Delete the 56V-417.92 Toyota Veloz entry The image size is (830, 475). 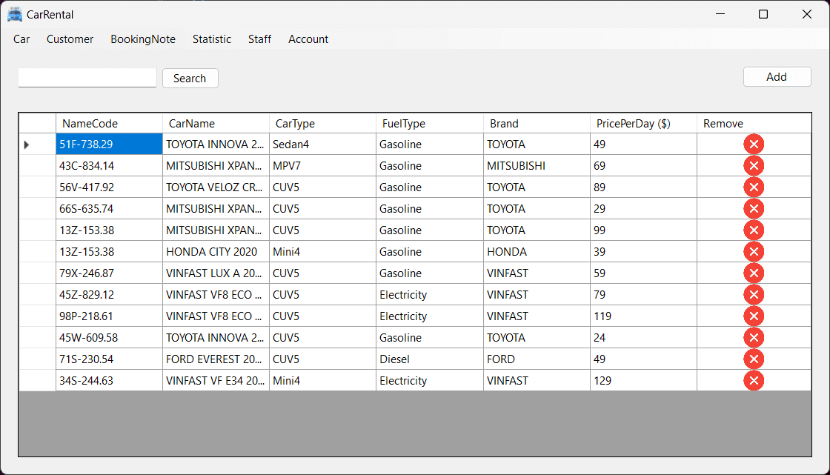(x=754, y=187)
